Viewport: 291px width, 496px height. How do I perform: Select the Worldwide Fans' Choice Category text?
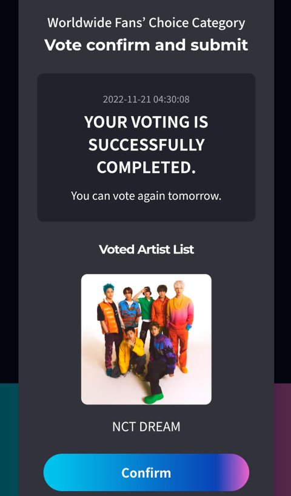point(146,23)
